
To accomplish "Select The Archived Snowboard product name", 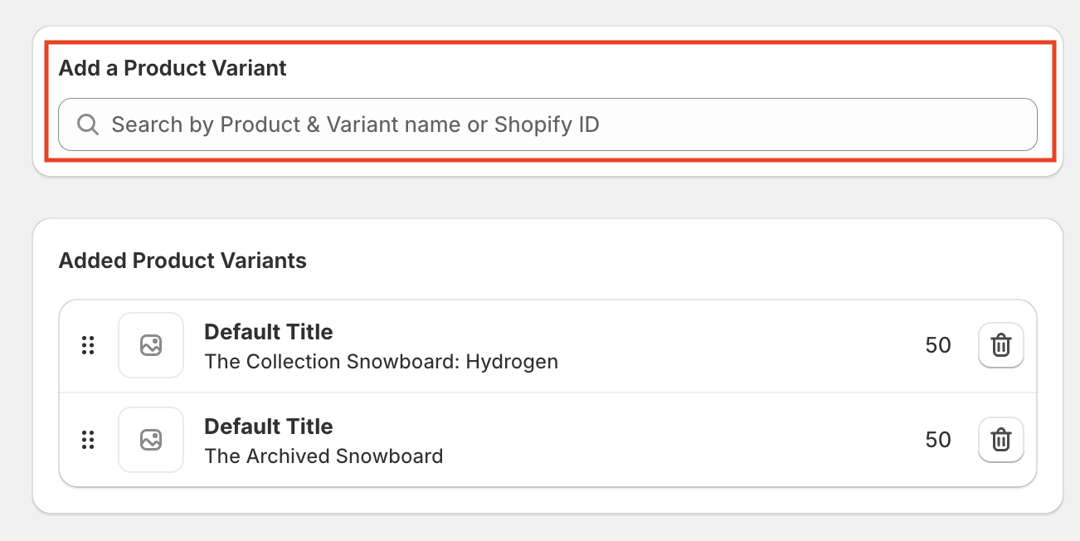I will tap(324, 456).
